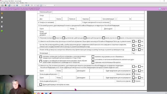Check 'взамен утраченного' checkbox
Image resolution: width=167 pixels, height=94 pixels.
[104, 38]
